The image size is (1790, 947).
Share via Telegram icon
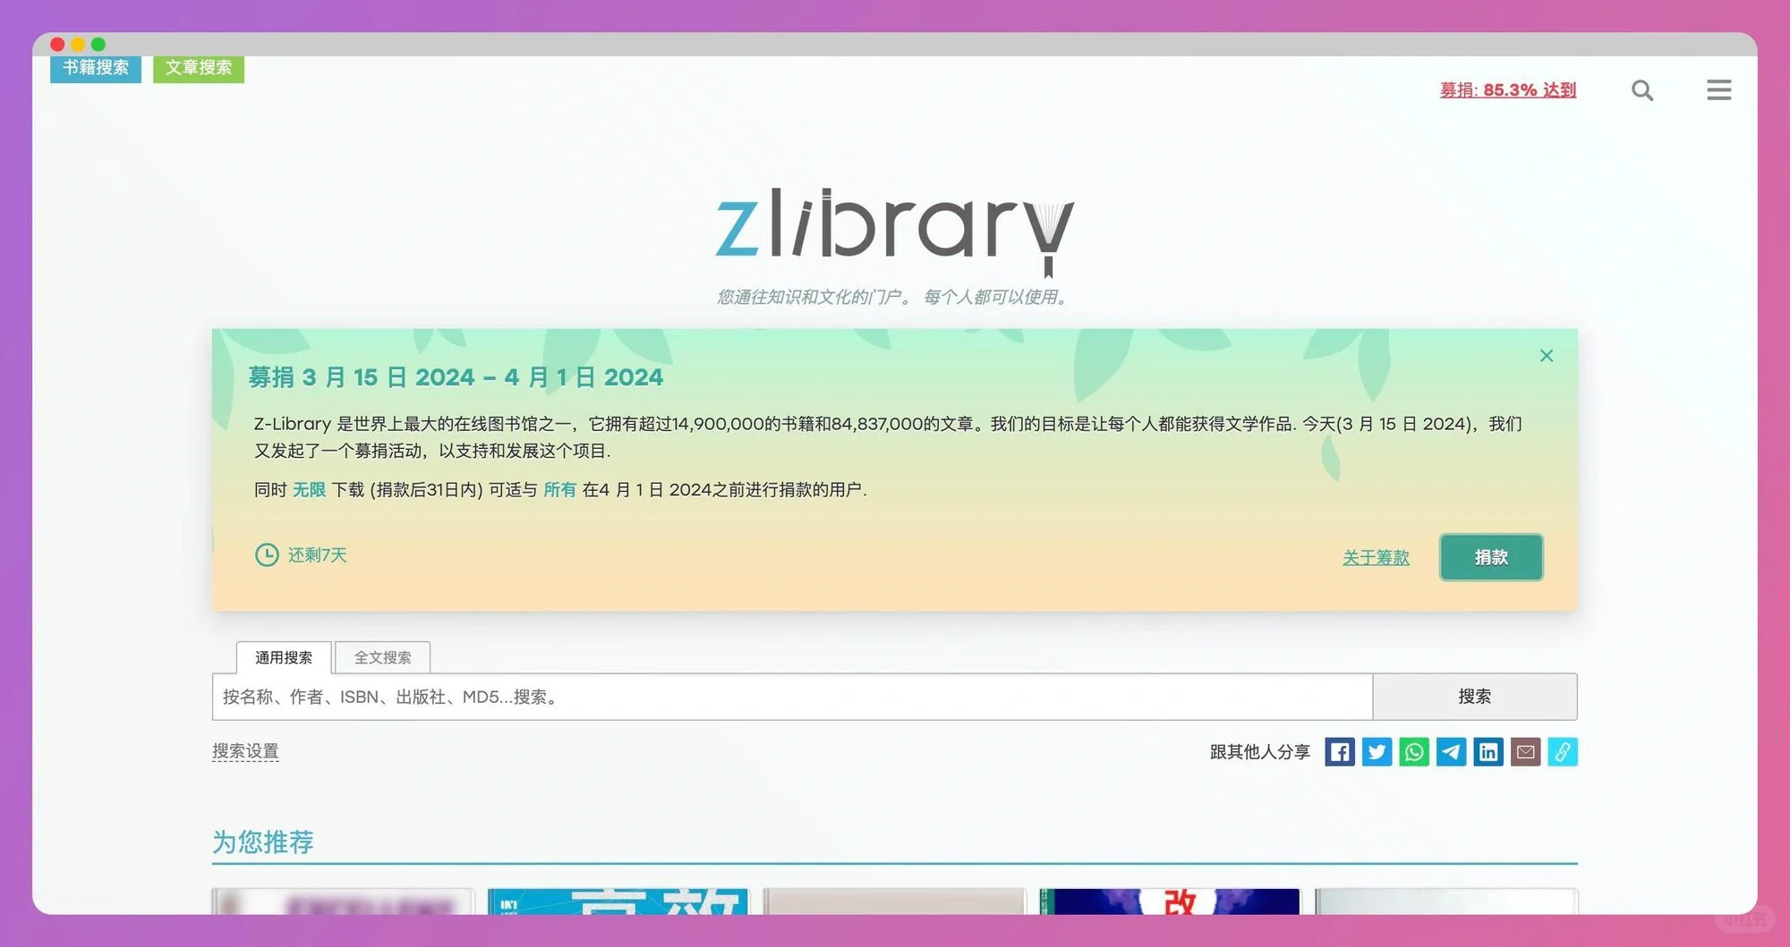1451,752
